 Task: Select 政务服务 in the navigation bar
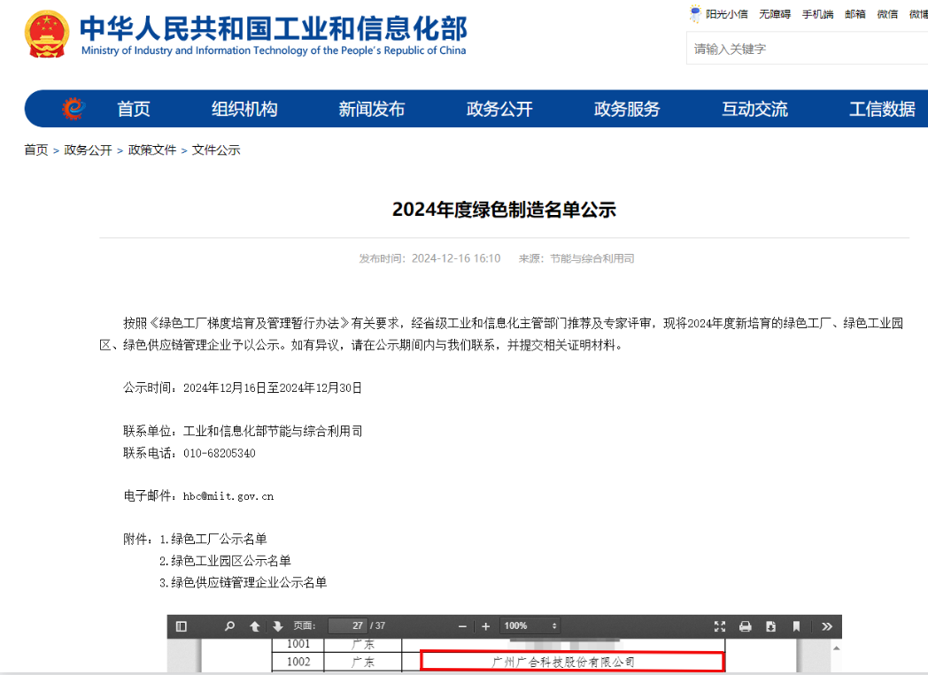(x=627, y=109)
